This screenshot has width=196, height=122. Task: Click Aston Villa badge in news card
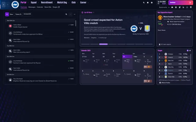[x=147, y=28]
